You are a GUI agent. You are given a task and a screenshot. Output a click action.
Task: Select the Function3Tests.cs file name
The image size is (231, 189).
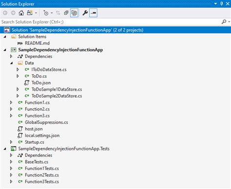(42, 182)
